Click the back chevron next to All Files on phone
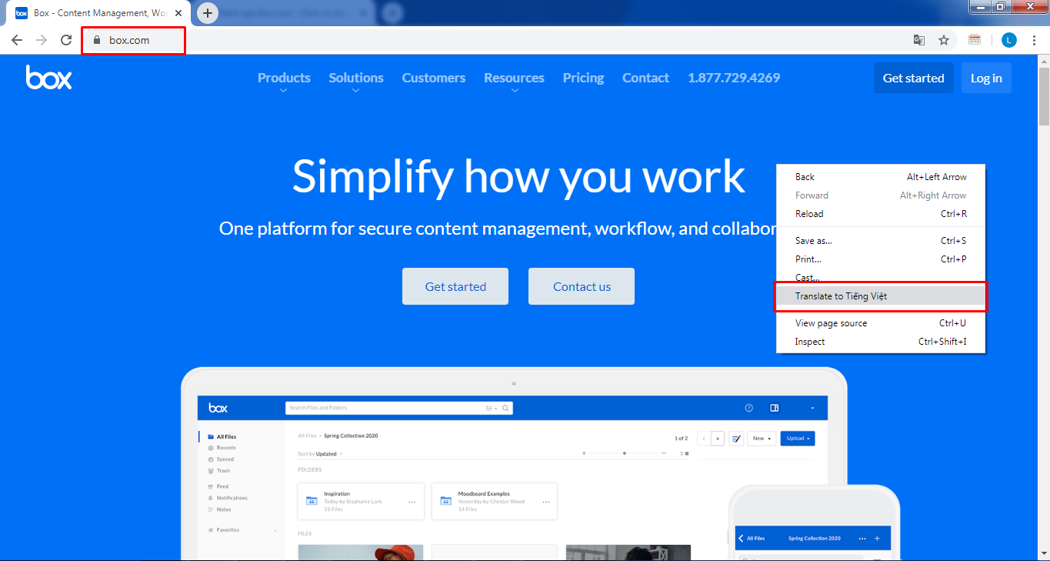This screenshot has height=561, width=1050. [741, 538]
